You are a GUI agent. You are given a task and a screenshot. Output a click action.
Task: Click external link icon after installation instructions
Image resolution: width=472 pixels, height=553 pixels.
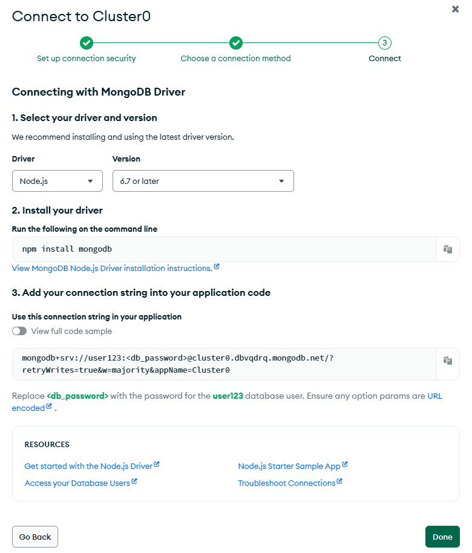[x=217, y=267]
